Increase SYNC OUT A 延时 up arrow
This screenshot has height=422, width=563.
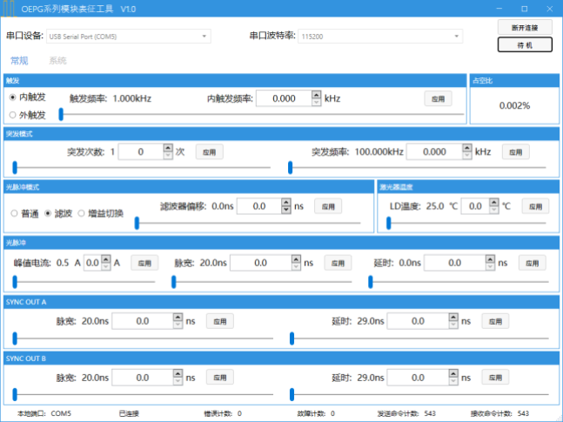pos(453,318)
